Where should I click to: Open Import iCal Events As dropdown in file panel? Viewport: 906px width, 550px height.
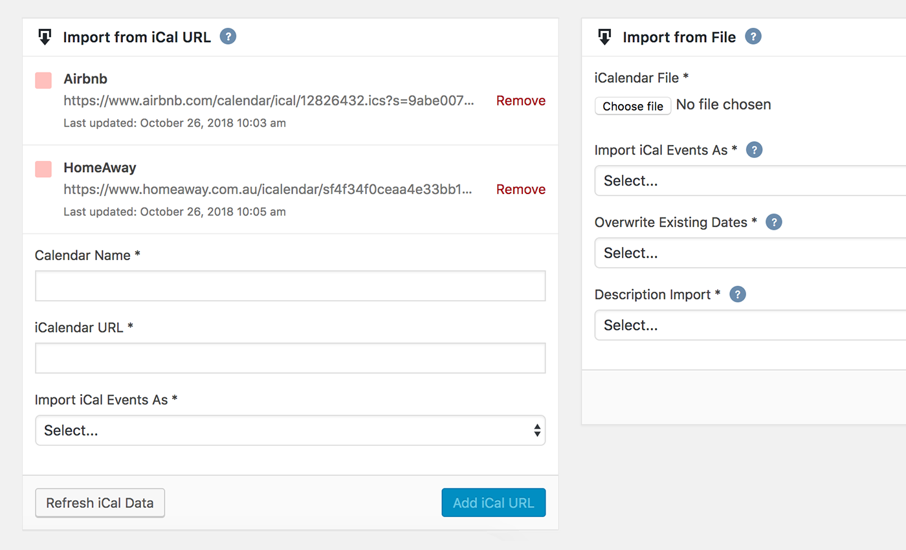click(751, 181)
